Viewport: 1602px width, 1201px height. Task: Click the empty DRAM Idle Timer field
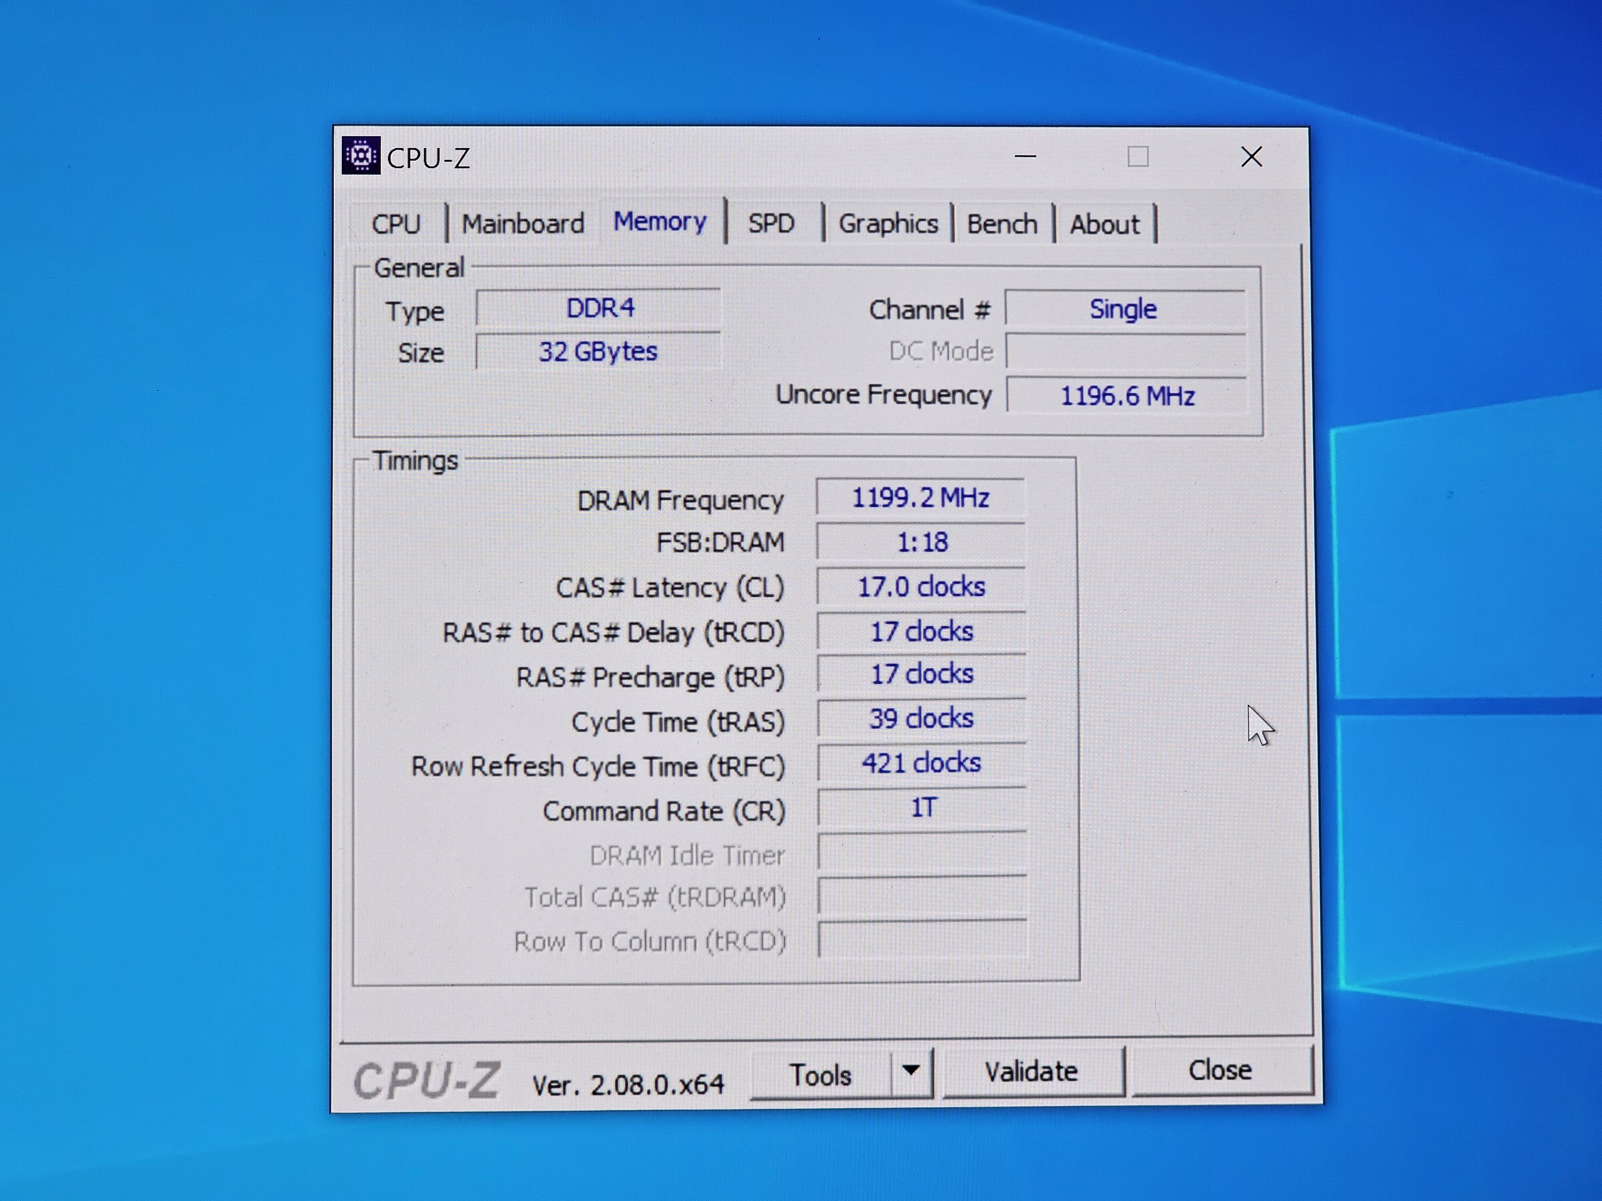923,852
